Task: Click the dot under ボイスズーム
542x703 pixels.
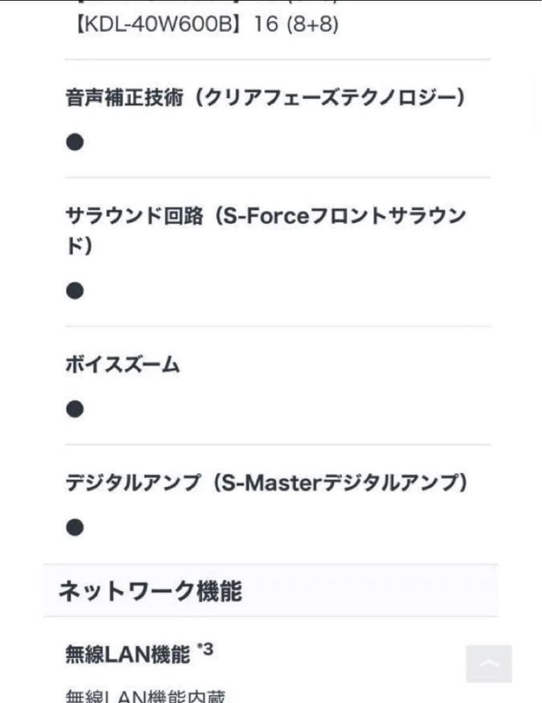Action: click(x=75, y=409)
